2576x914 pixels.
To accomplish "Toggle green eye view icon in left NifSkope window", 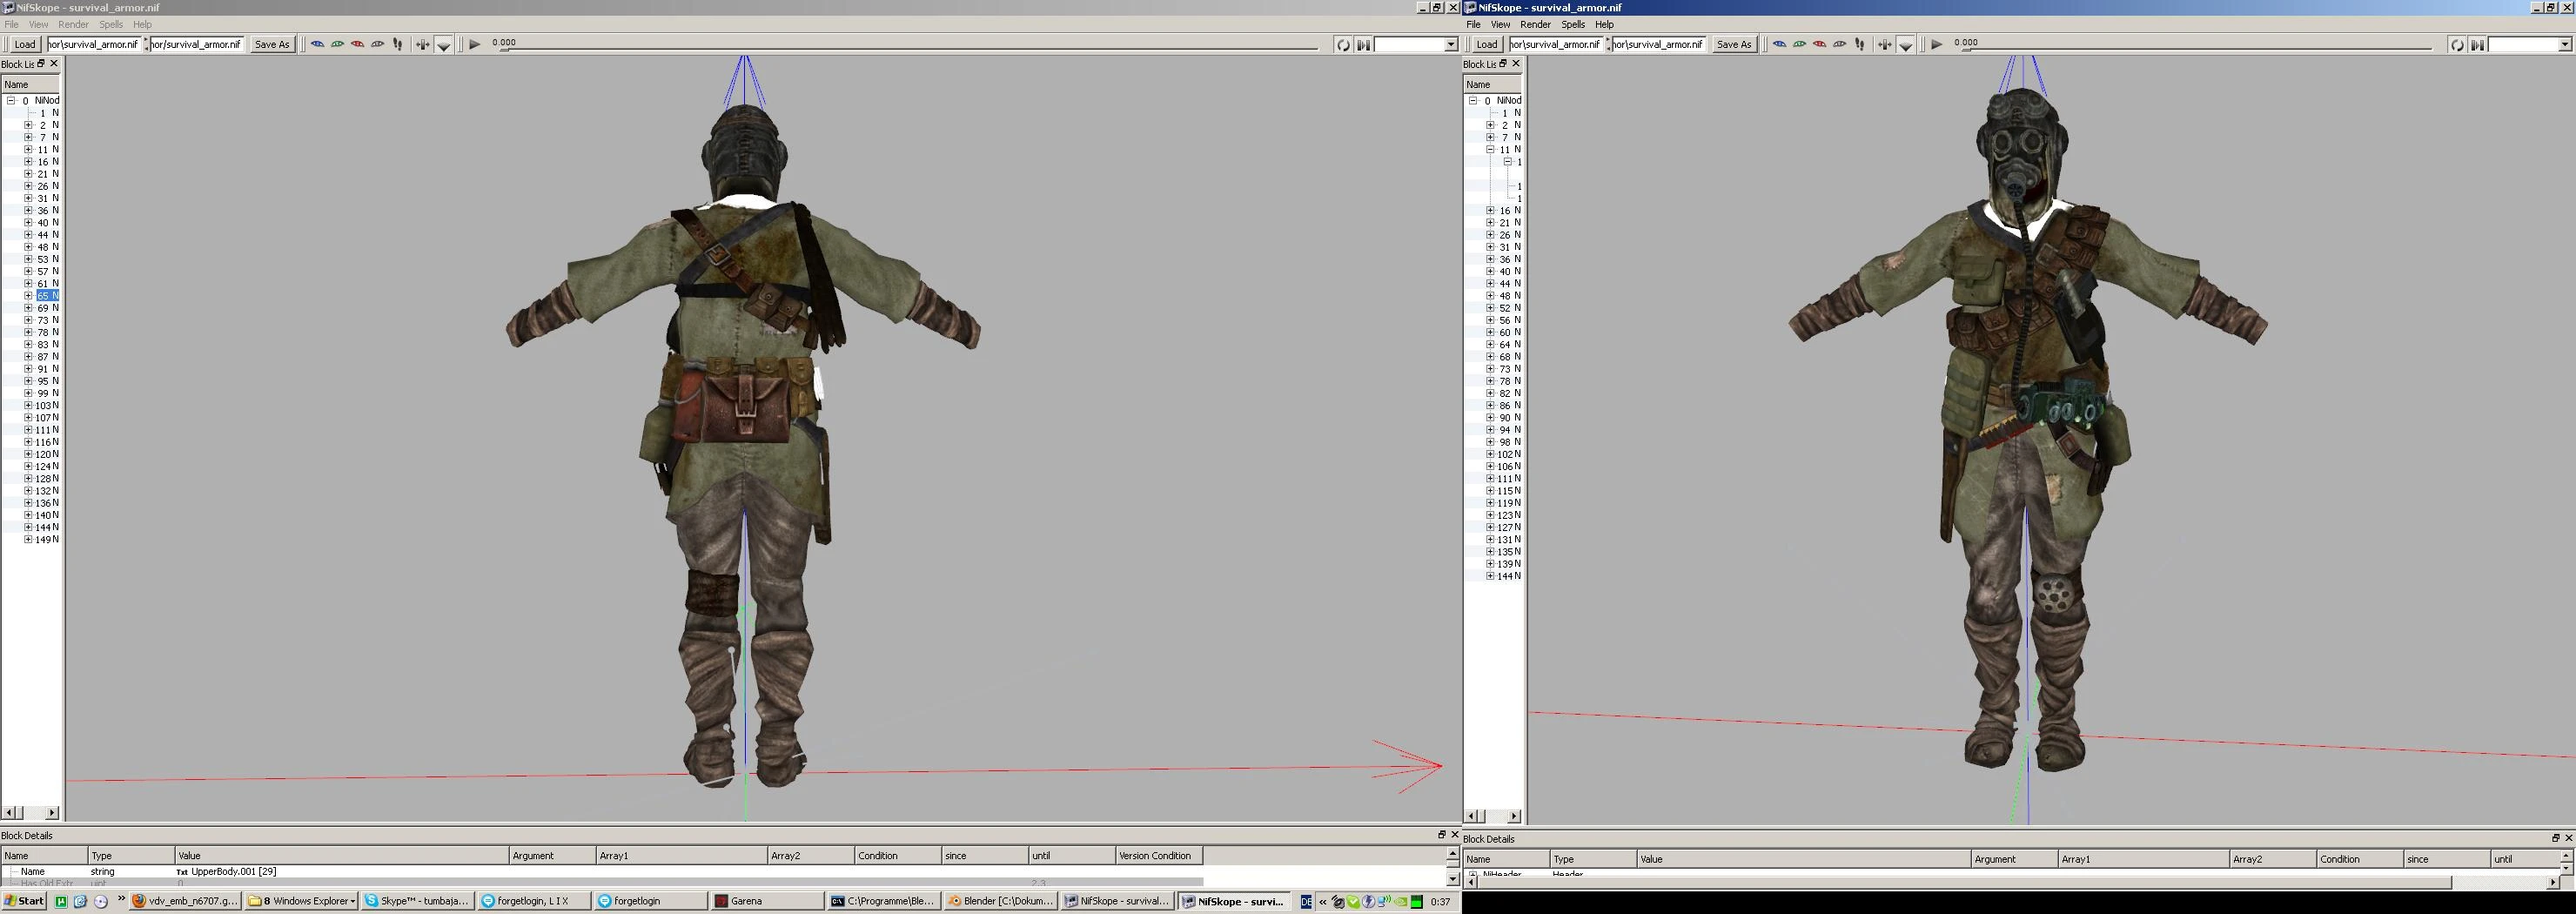I will (x=337, y=44).
